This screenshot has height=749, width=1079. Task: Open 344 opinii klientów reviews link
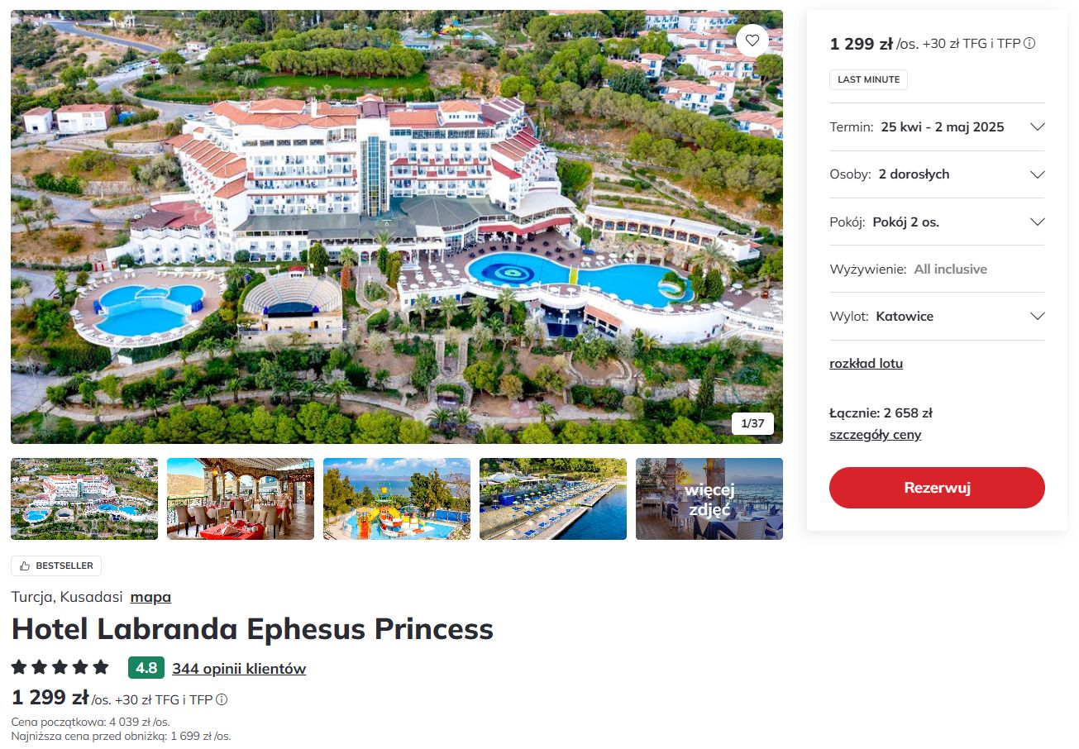239,669
